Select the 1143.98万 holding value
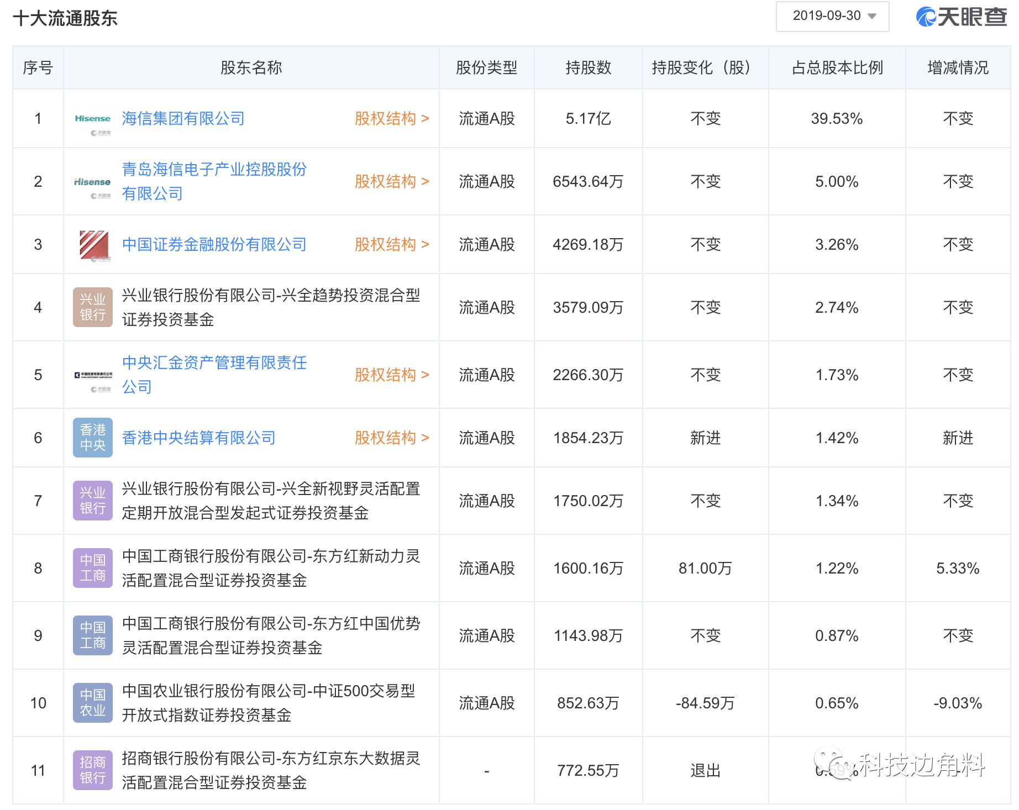 589,636
